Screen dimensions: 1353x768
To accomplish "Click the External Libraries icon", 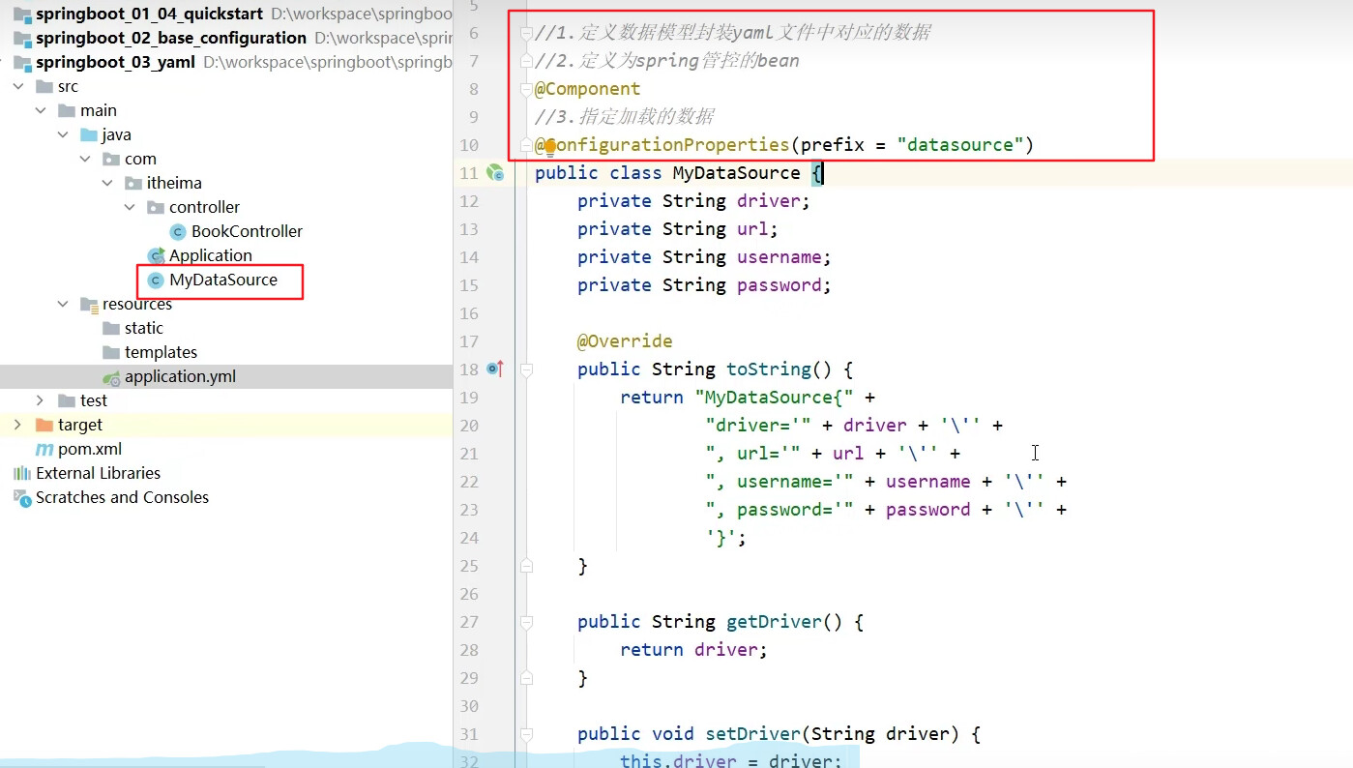I will 21,473.
